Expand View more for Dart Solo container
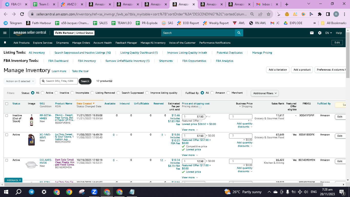The image size is (350, 197). pos(190,178)
